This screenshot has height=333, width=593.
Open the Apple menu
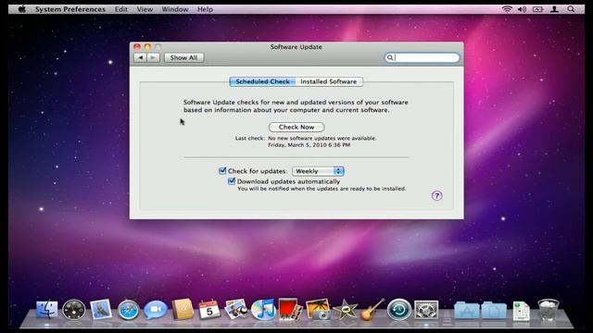point(22,9)
